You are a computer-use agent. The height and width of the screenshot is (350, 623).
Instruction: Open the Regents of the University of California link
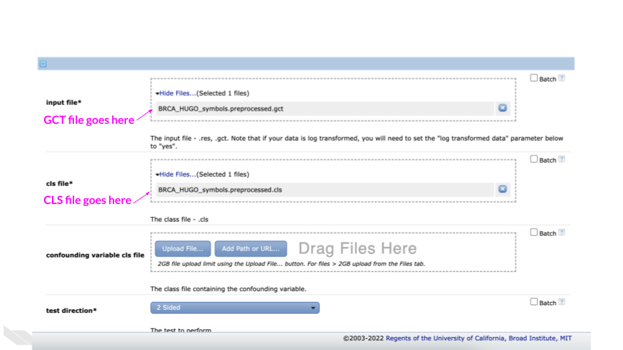coord(445,338)
